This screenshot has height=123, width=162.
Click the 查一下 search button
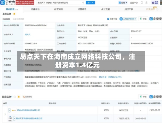tap(90, 3)
